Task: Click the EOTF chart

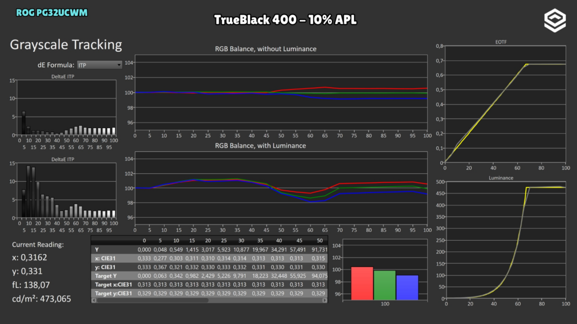Action: (x=505, y=104)
